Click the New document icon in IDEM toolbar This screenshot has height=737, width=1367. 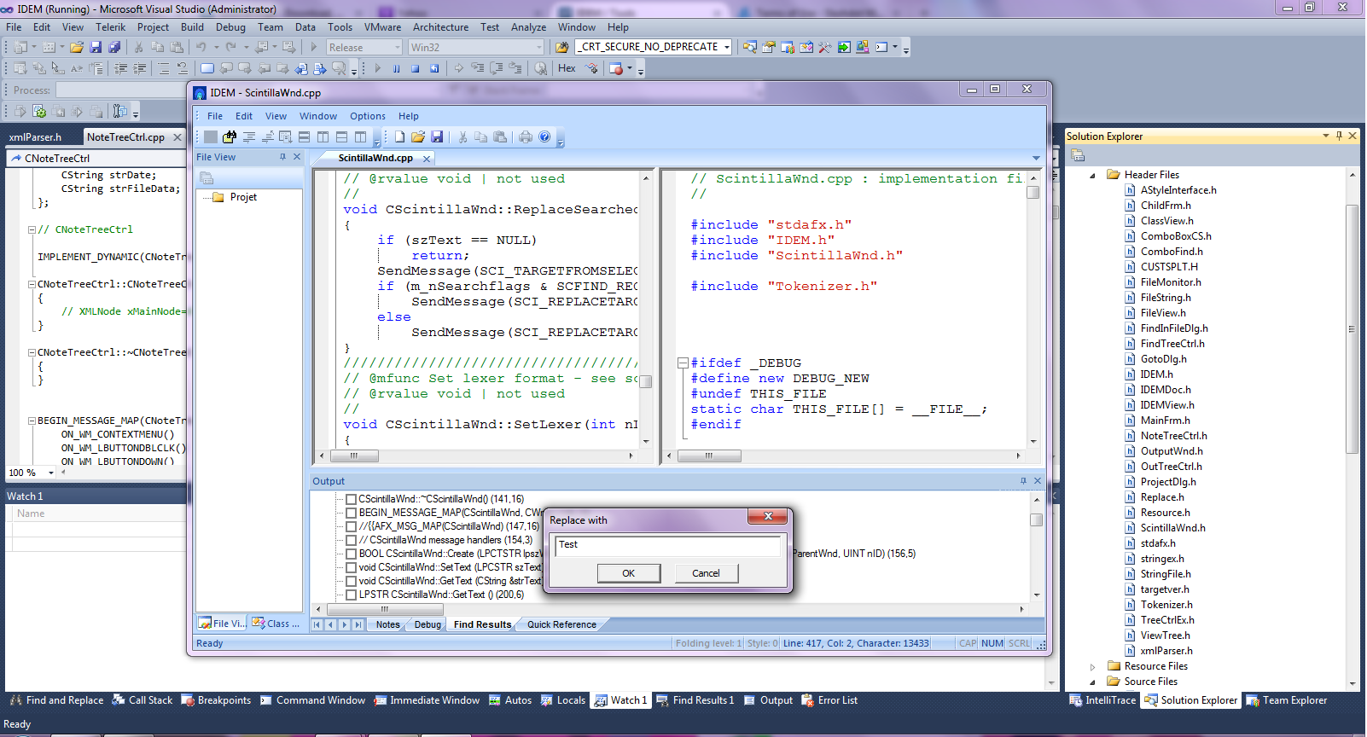tap(399, 136)
